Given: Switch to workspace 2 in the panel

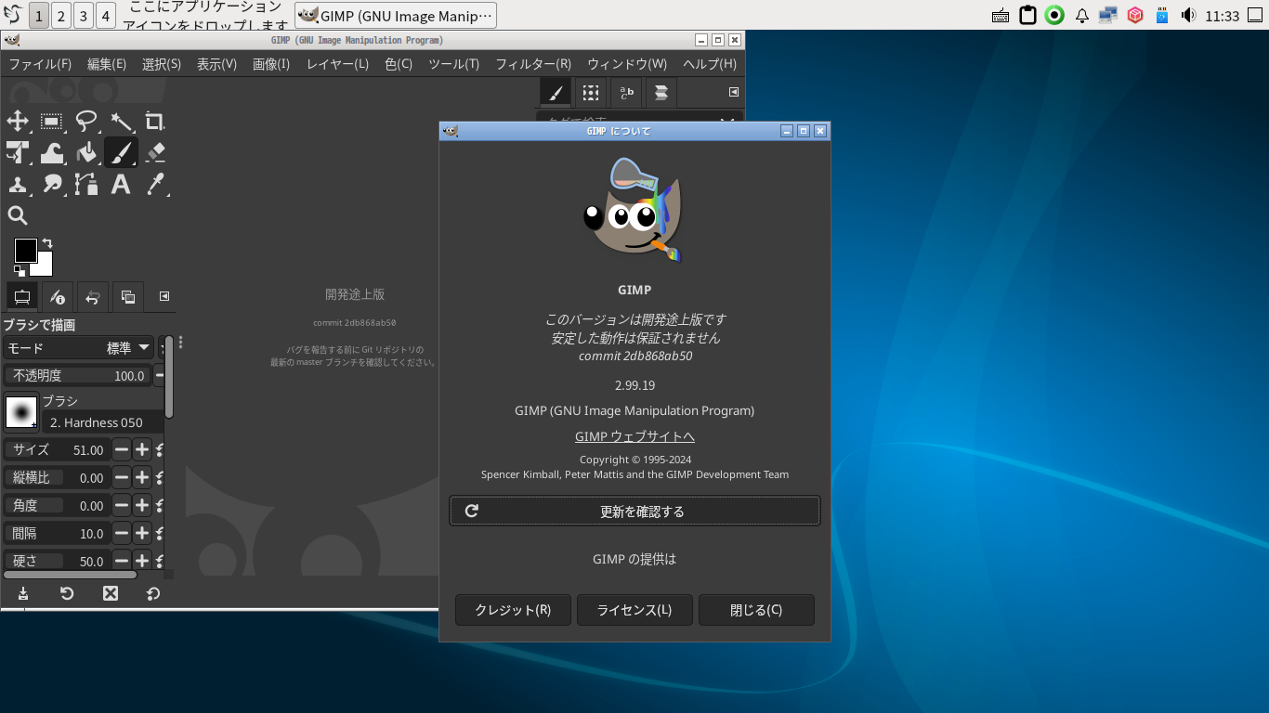Looking at the screenshot, I should click(61, 15).
